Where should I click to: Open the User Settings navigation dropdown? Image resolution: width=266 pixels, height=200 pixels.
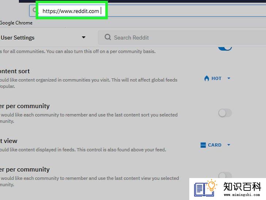tap(43, 38)
